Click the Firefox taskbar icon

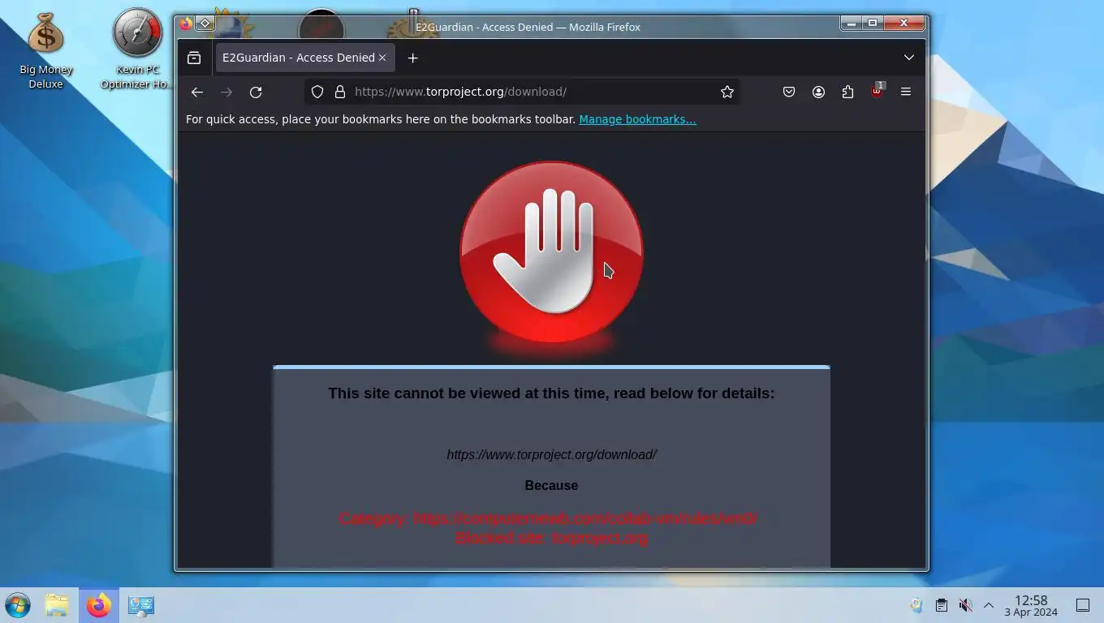pos(99,605)
